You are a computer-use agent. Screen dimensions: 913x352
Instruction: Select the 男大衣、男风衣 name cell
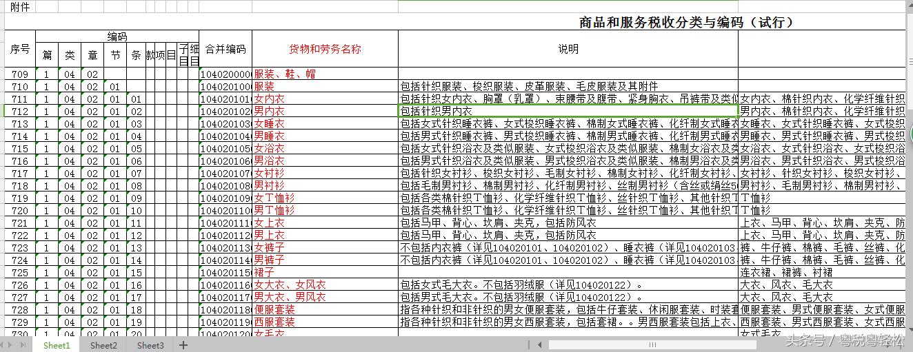click(325, 297)
